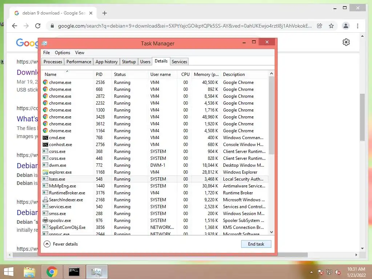Click the MsMpEng.exe process icon
The width and height of the screenshot is (372, 279).
(x=45, y=186)
